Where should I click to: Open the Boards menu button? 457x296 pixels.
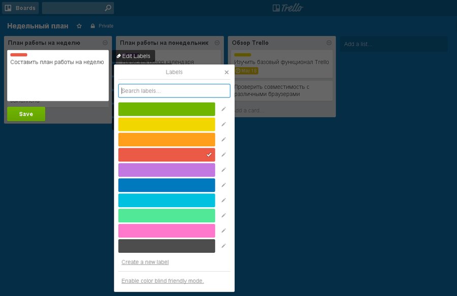tap(20, 8)
